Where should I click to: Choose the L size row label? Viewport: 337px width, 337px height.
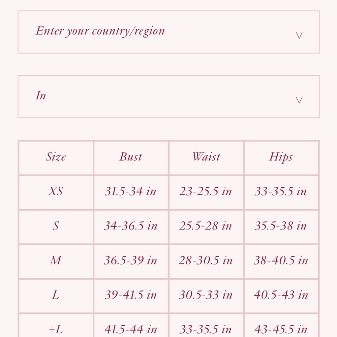click(x=56, y=295)
